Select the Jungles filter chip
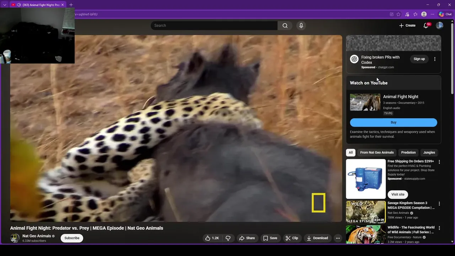 [x=429, y=153]
